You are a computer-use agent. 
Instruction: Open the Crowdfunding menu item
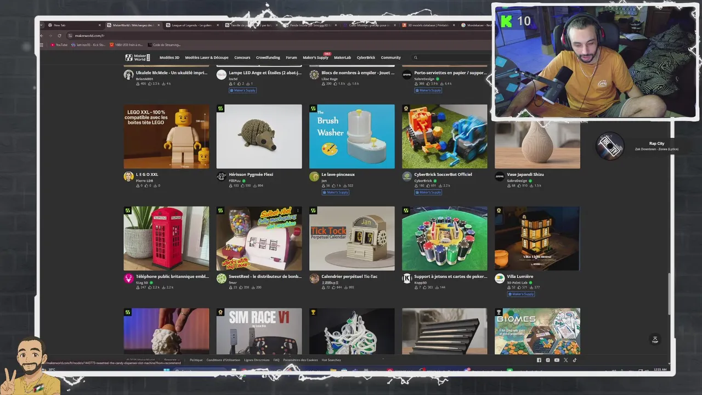point(268,58)
